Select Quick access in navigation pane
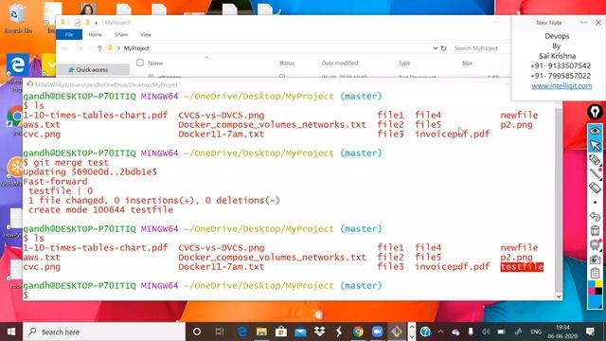This screenshot has height=341, width=606. click(x=92, y=69)
